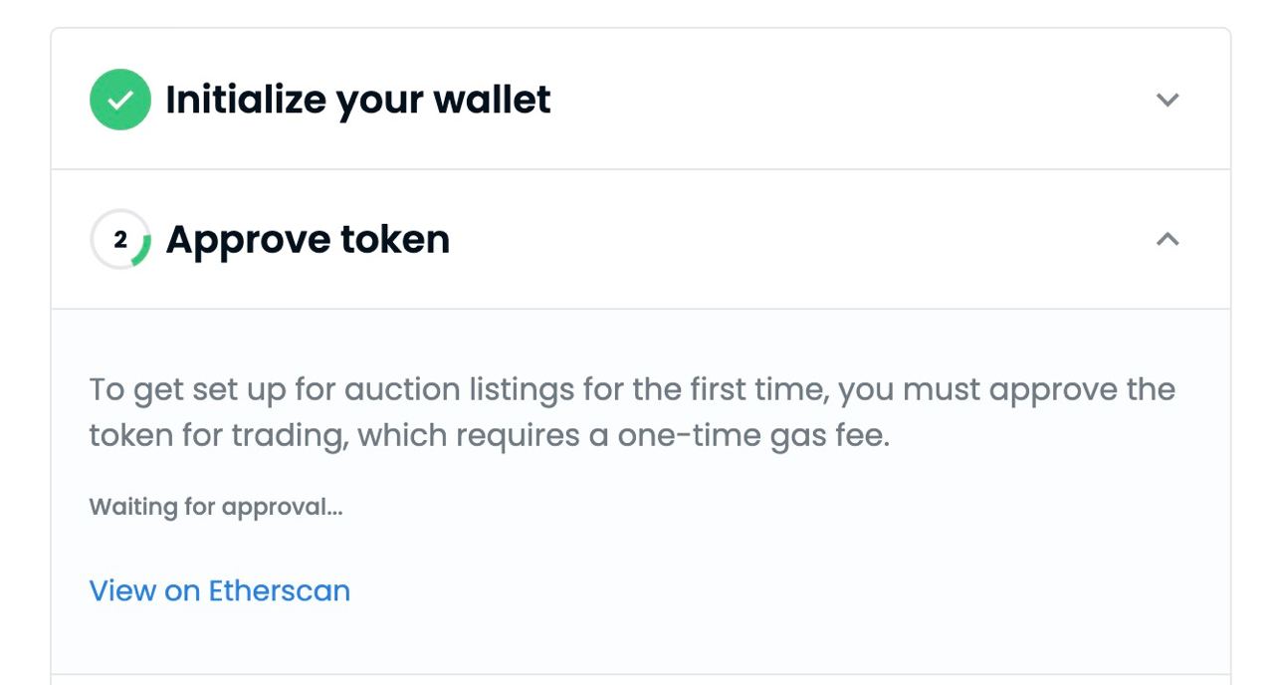Image resolution: width=1274 pixels, height=685 pixels.
Task: Click the step 2 progress spinner icon
Action: [120, 239]
